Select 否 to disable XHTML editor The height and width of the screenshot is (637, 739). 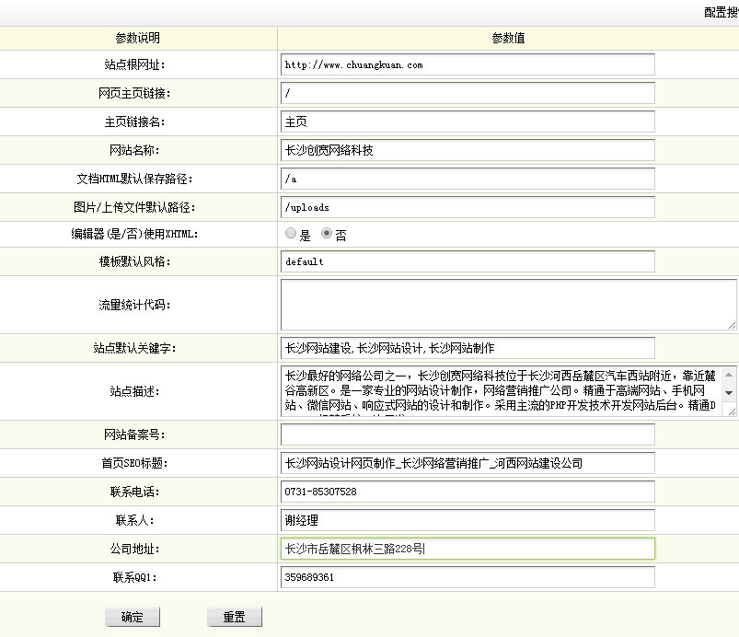(x=327, y=234)
